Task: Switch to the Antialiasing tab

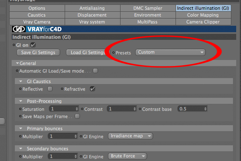Action: point(92,8)
